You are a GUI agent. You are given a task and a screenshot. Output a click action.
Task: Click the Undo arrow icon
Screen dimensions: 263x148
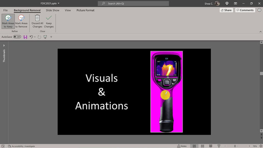pos(31,37)
